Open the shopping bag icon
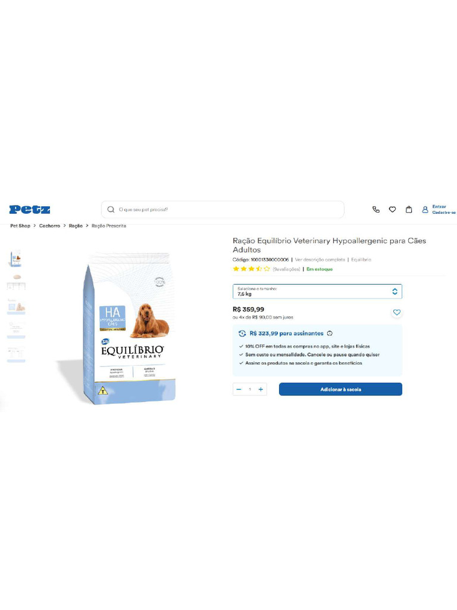The image size is (457, 610). pos(409,209)
